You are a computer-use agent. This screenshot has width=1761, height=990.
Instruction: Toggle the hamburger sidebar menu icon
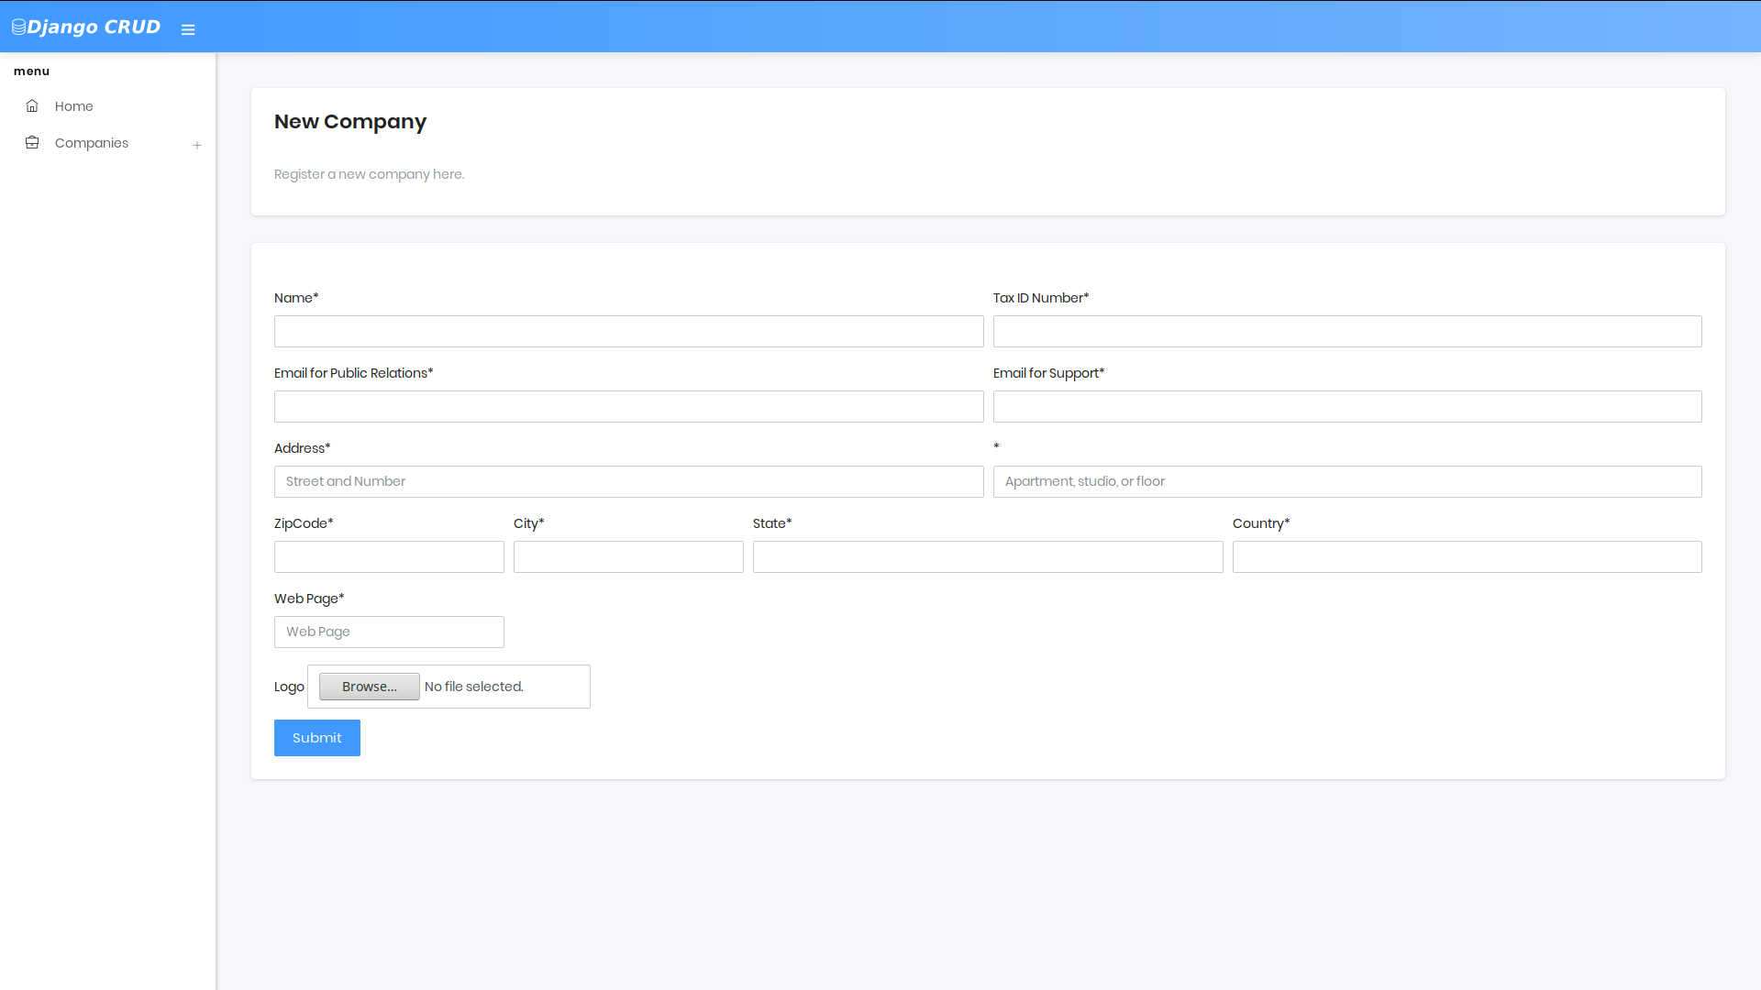[x=188, y=29]
